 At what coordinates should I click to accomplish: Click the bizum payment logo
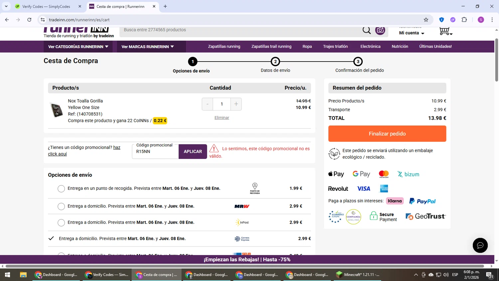(x=408, y=174)
